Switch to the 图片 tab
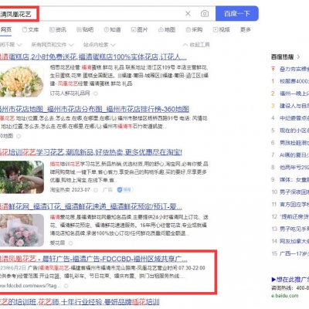The image size is (309, 309). [x=140, y=29]
